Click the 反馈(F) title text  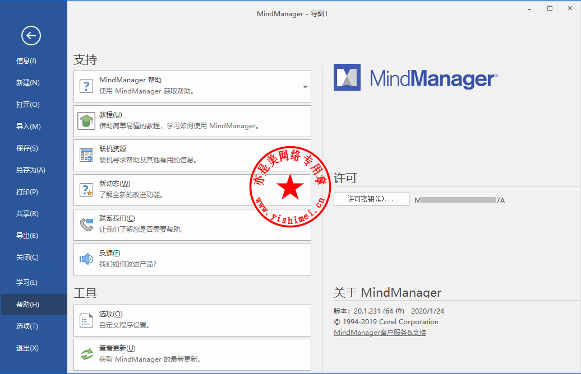coord(110,253)
